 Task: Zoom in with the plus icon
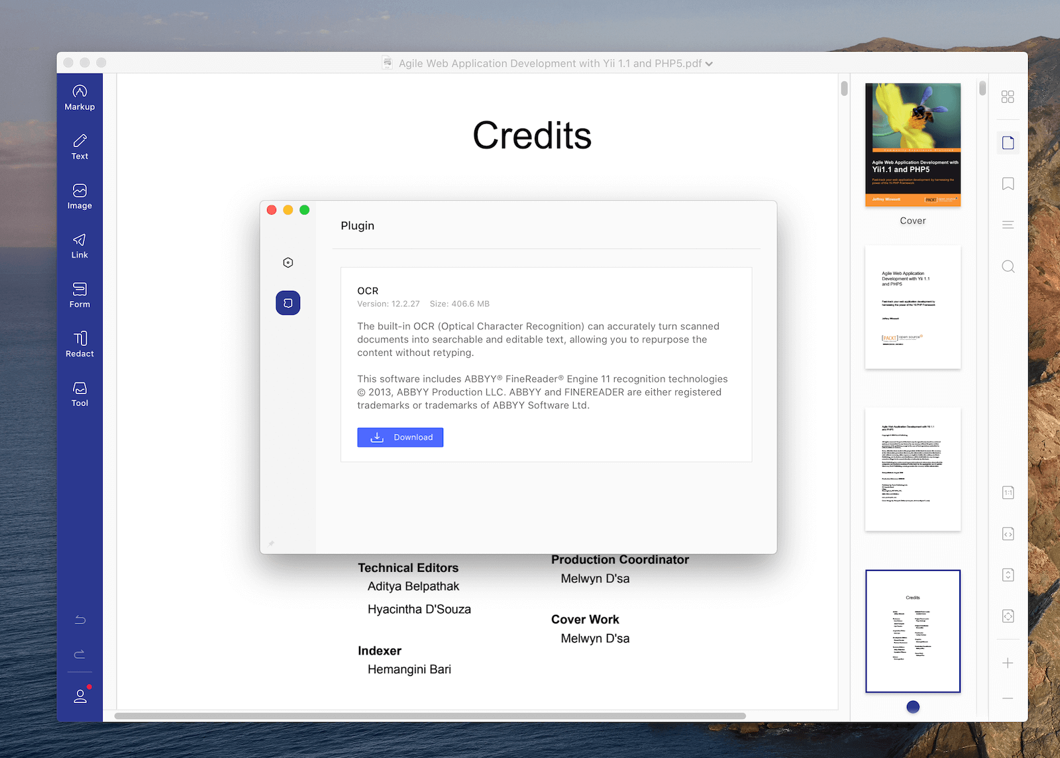pyautogui.click(x=1008, y=663)
